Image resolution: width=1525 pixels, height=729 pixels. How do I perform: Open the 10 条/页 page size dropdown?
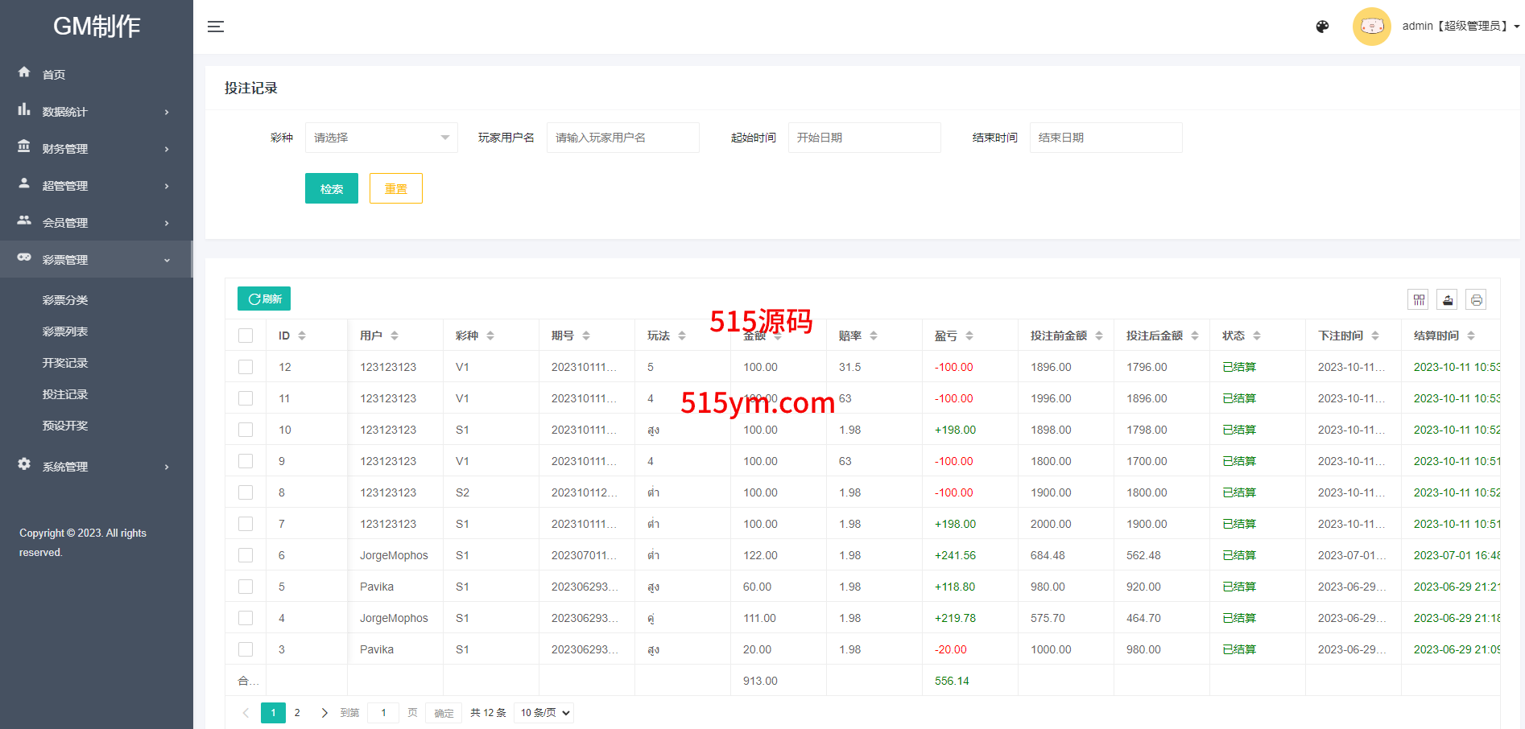(544, 713)
